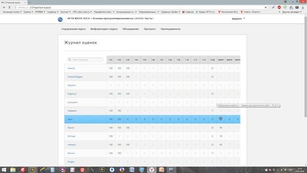Open student Evgeny_S profile link
307x173 pixels.
72,94
